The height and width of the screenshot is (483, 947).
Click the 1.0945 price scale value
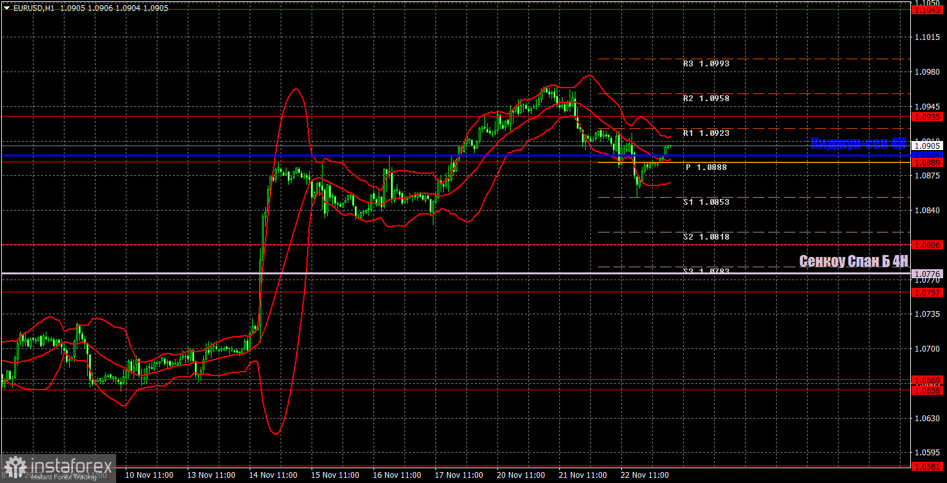tap(926, 106)
